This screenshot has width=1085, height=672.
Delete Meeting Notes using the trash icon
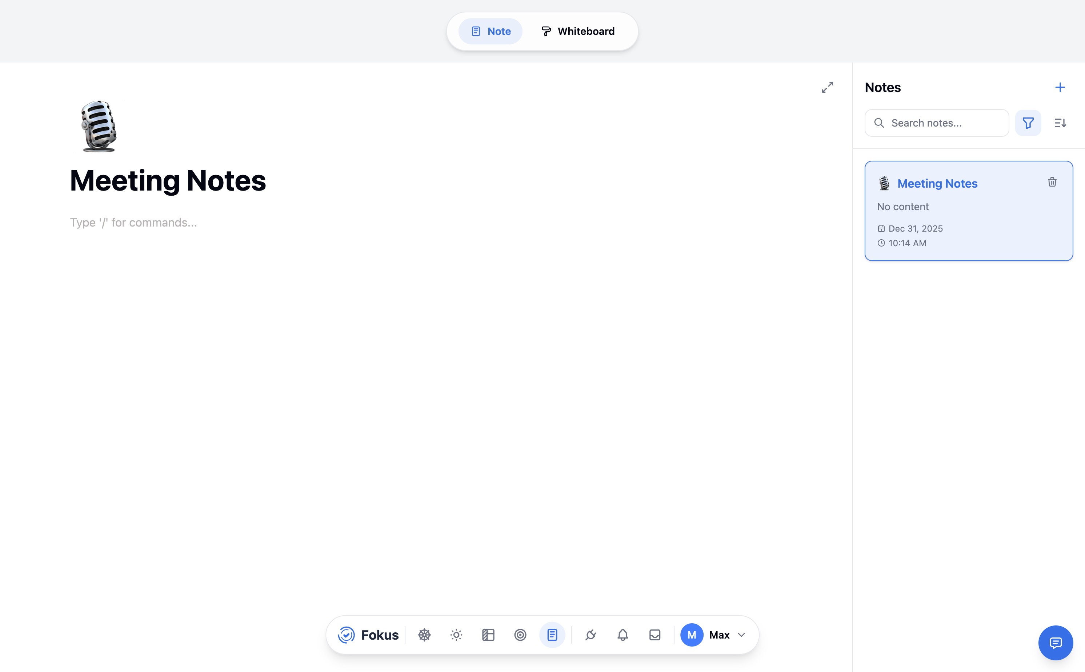click(1052, 181)
